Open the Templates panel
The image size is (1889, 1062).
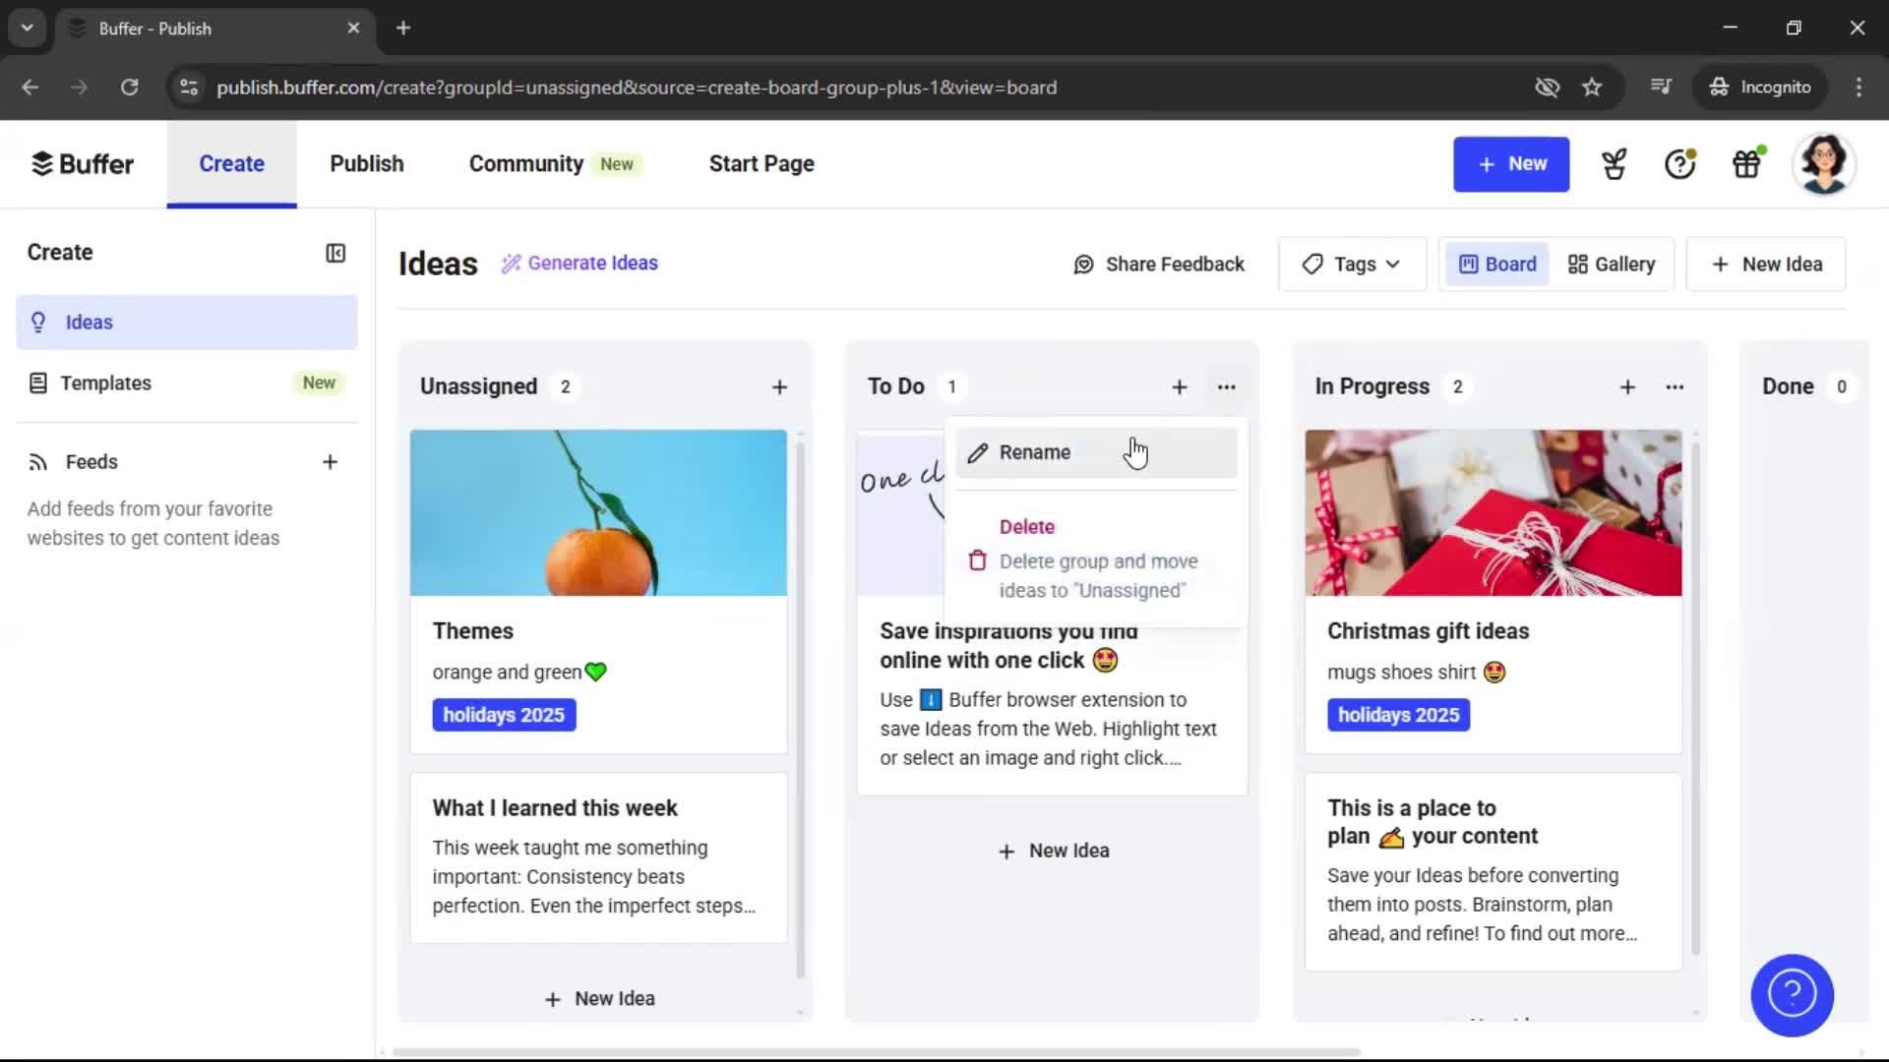coord(106,383)
